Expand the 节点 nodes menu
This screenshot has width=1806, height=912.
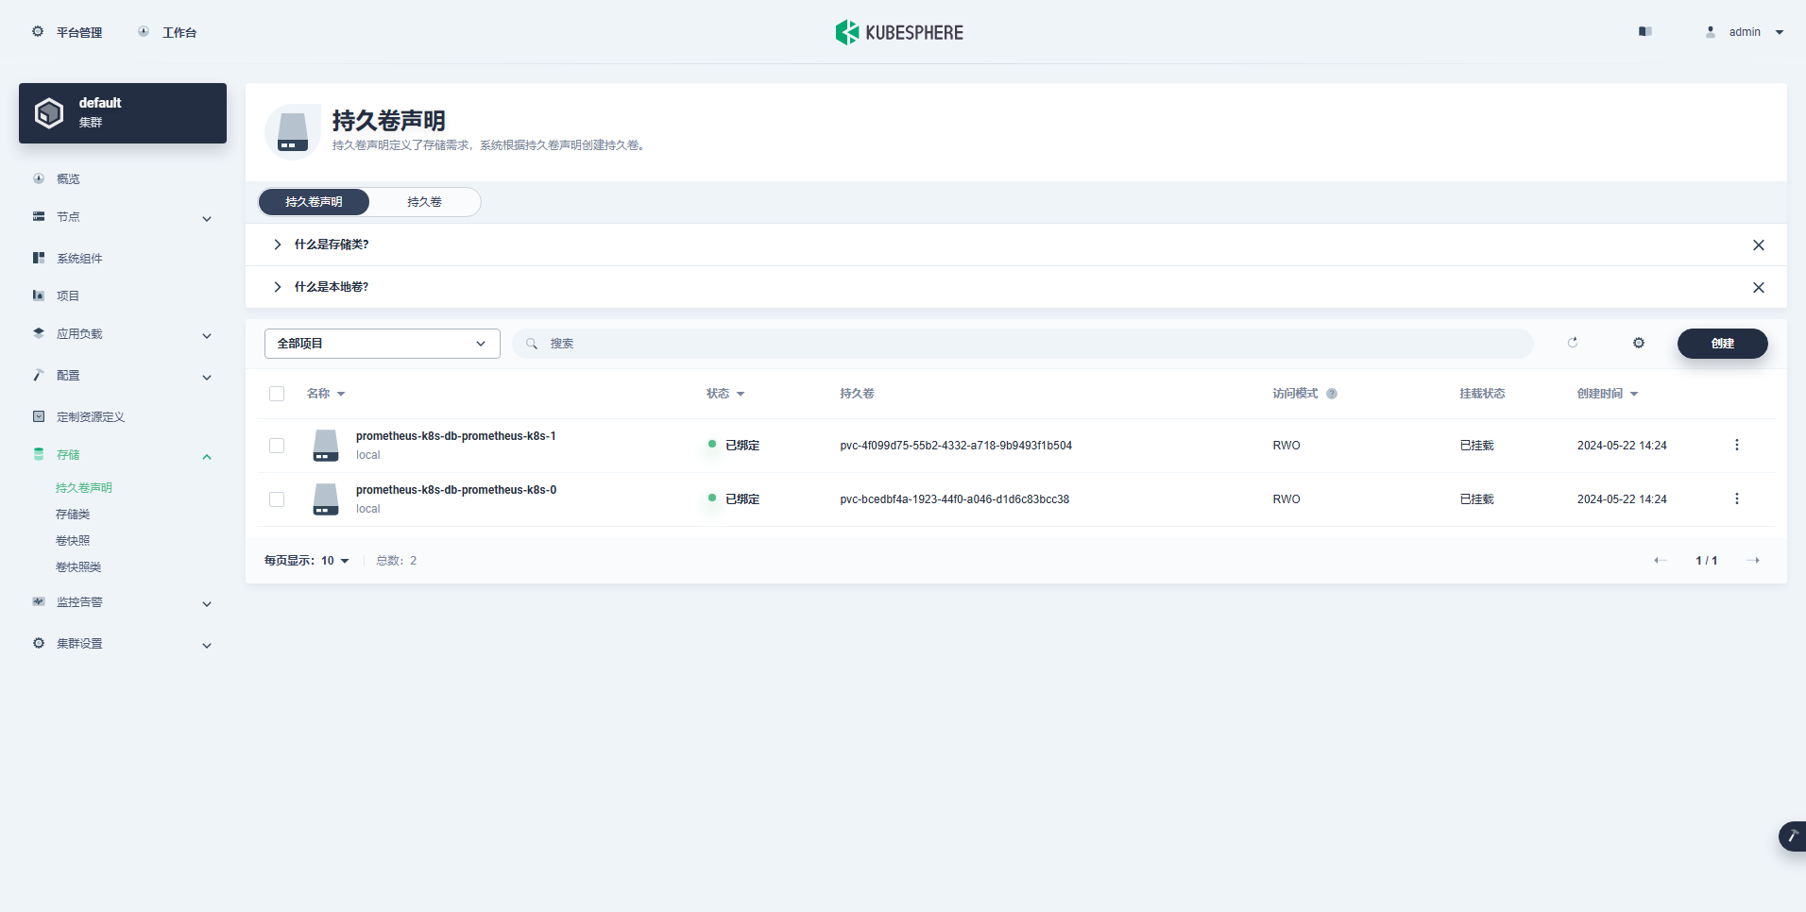point(123,217)
